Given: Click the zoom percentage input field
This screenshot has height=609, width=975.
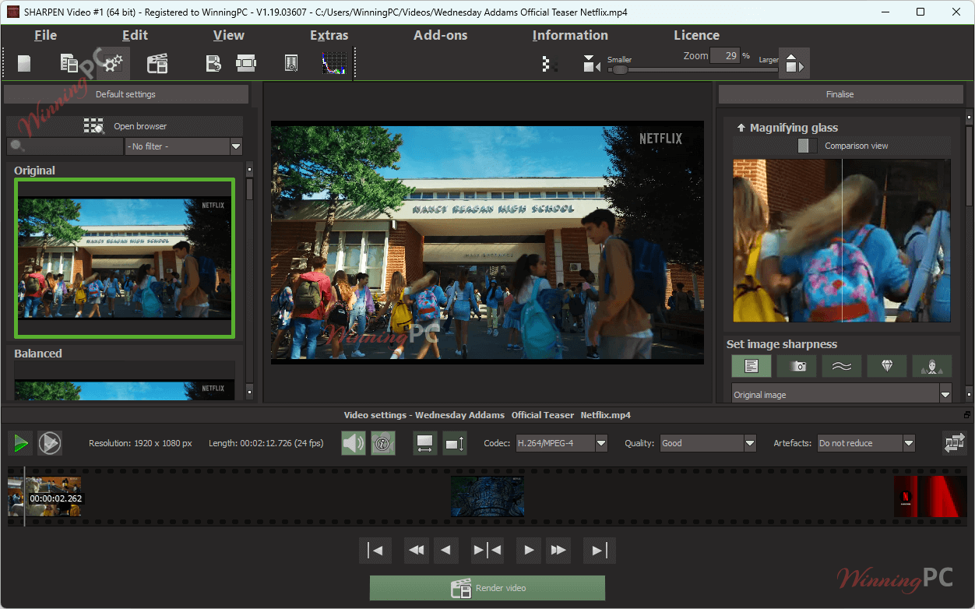Looking at the screenshot, I should coord(725,56).
